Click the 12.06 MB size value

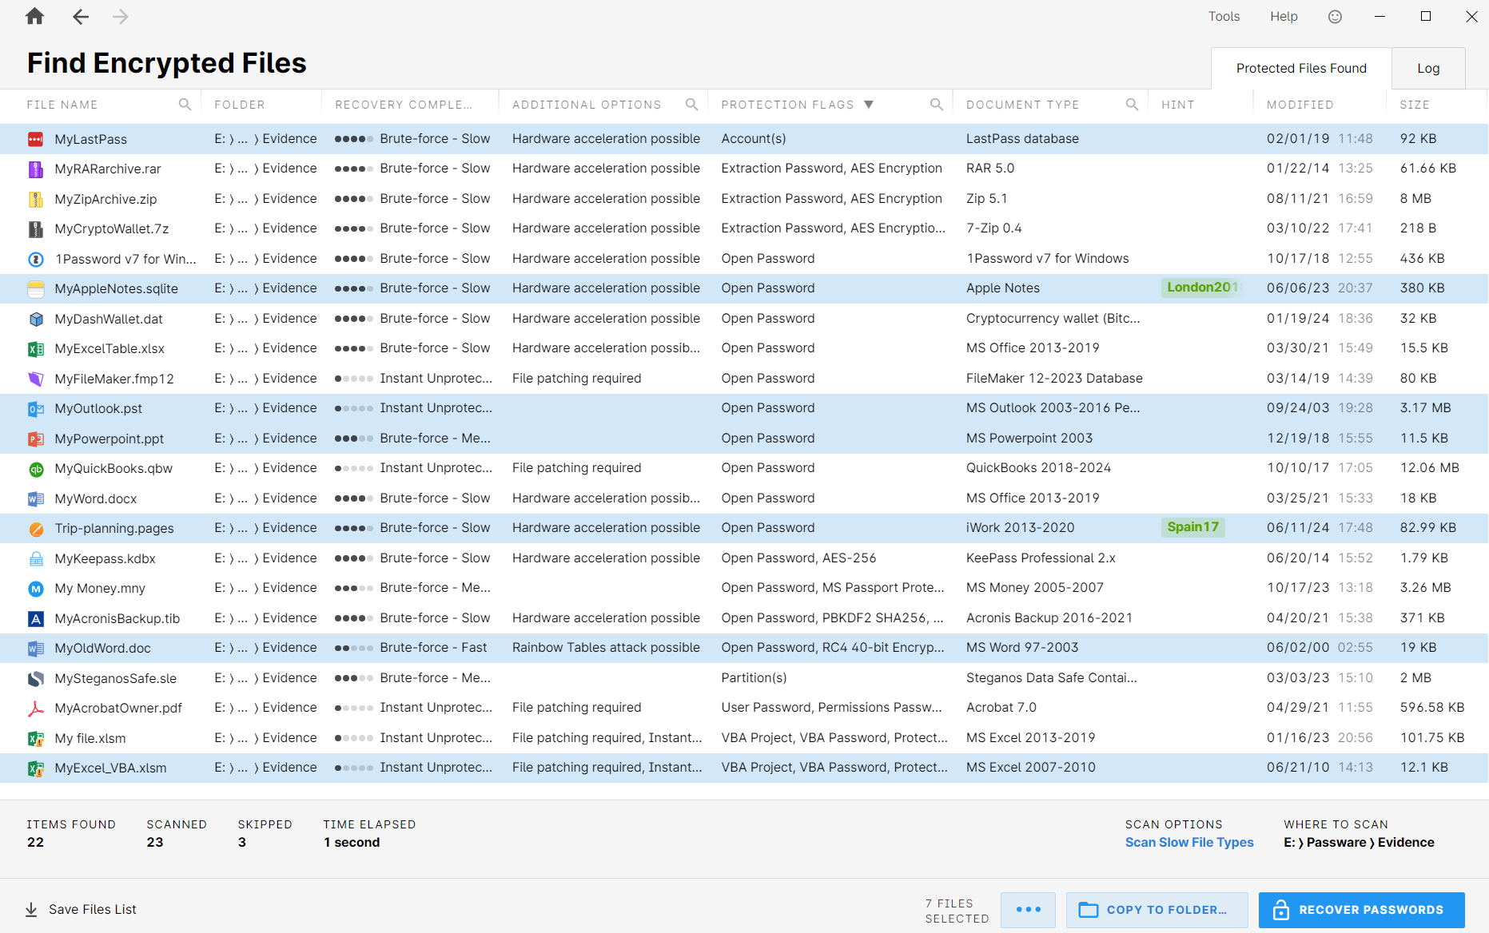click(1429, 468)
